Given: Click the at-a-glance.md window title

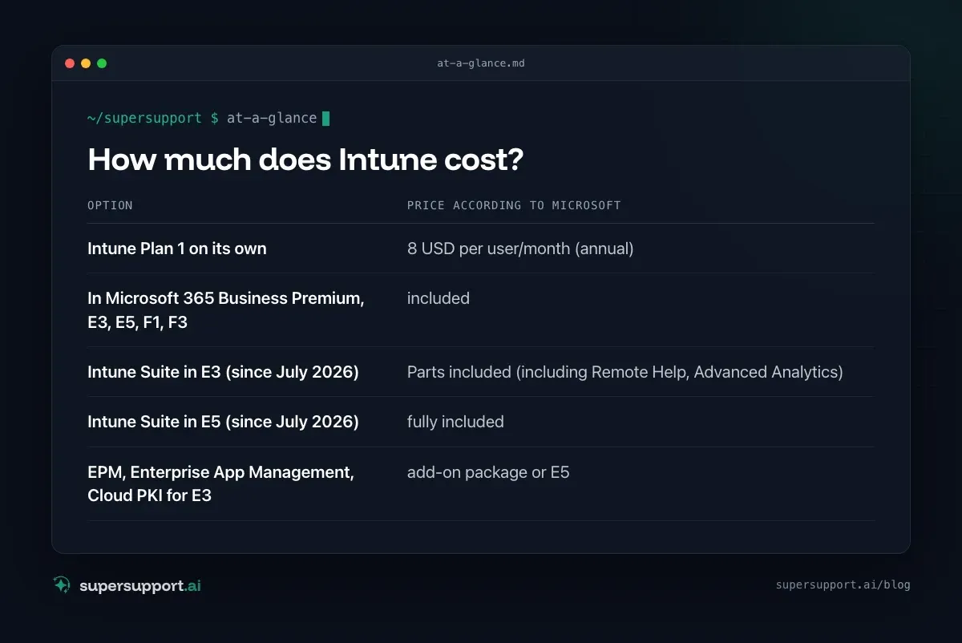Looking at the screenshot, I should pyautogui.click(x=481, y=63).
